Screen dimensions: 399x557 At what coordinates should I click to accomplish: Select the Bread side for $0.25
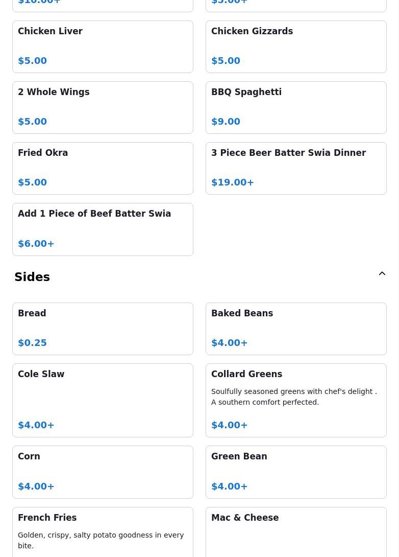103,329
